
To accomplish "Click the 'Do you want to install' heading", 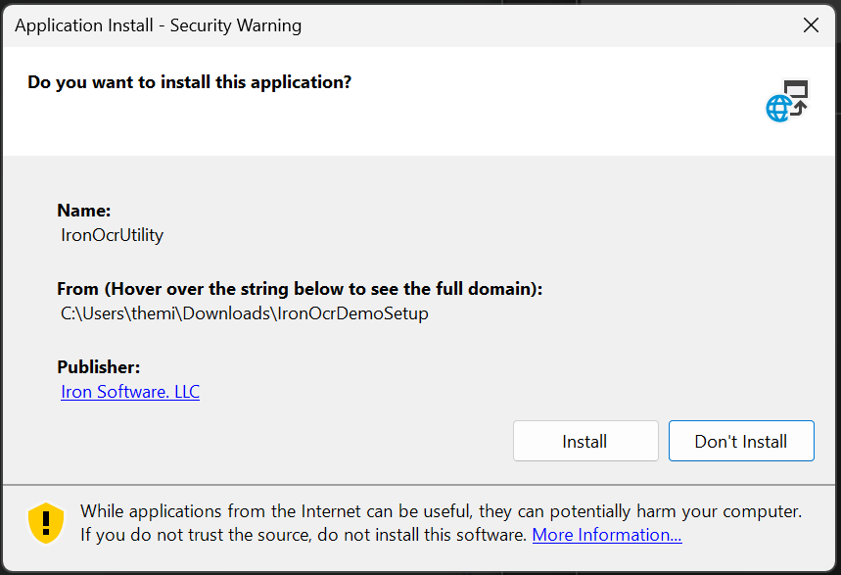I will (189, 82).
